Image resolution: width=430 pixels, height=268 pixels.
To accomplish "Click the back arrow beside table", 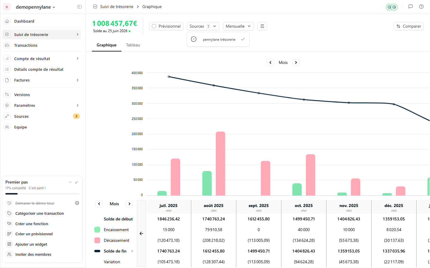I will [x=141, y=233].
